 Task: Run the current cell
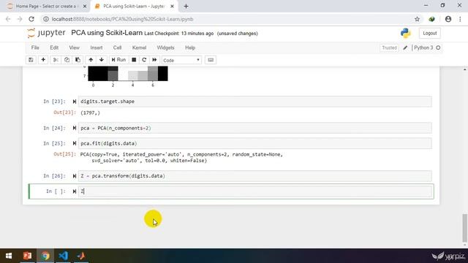click(x=118, y=60)
